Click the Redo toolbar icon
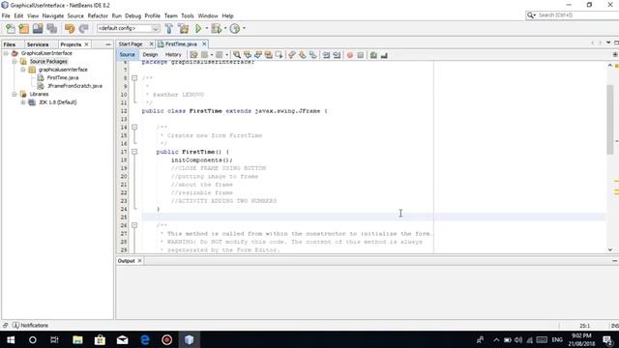The image size is (619, 348). [83, 28]
